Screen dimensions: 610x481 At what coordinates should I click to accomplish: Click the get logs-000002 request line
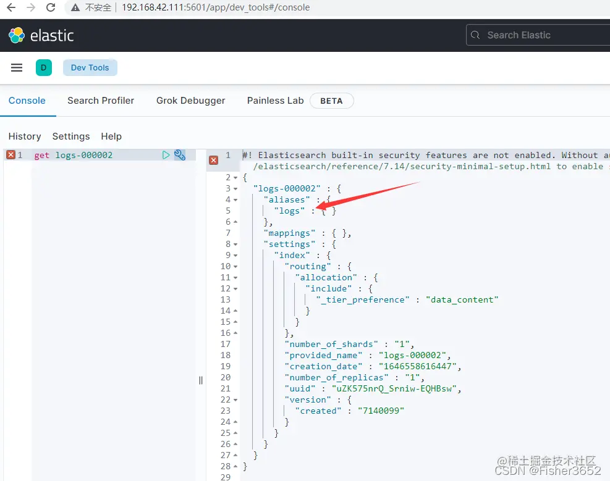point(73,155)
